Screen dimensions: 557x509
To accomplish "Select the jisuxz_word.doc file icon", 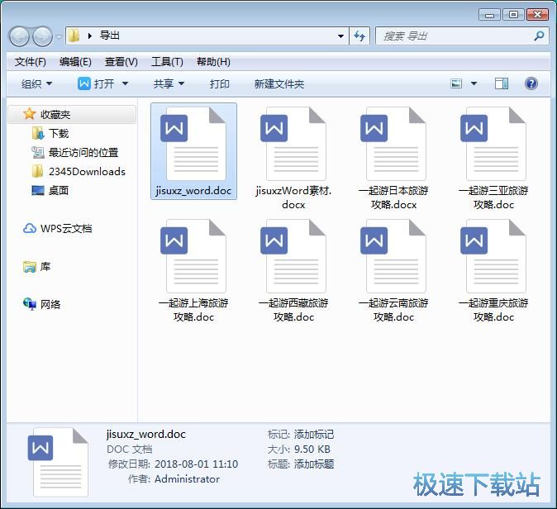I will (x=193, y=144).
